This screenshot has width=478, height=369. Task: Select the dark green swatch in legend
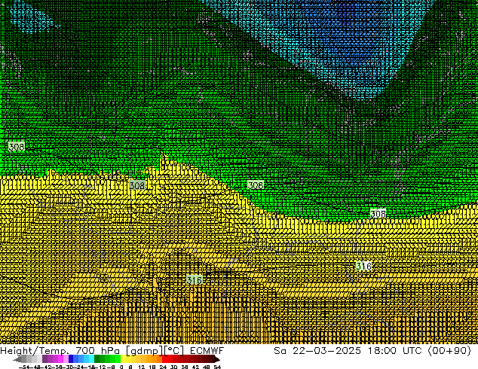(x=97, y=359)
